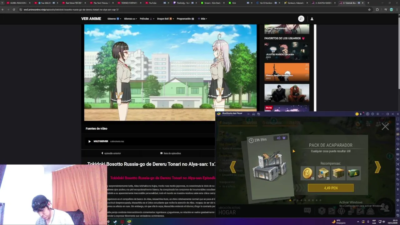Switch the ESP keyboard language indicator
This screenshot has height=225, width=400.
(x=374, y=222)
